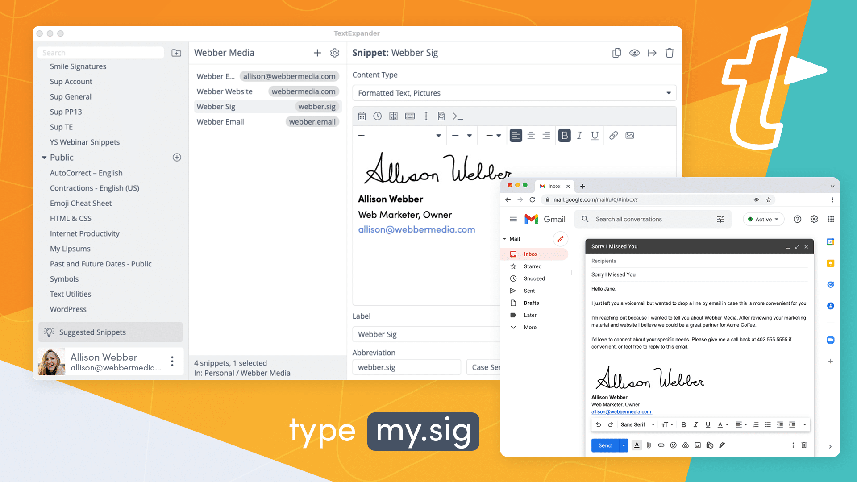Discard the draft with trash icon
Screen dimensions: 857x482
coord(804,445)
